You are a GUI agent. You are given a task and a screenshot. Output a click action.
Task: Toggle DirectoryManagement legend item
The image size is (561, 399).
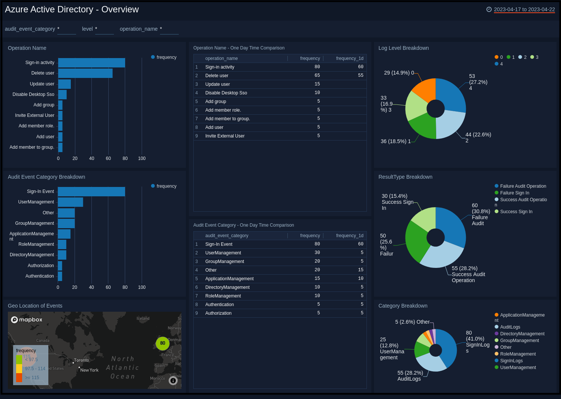pyautogui.click(x=519, y=334)
